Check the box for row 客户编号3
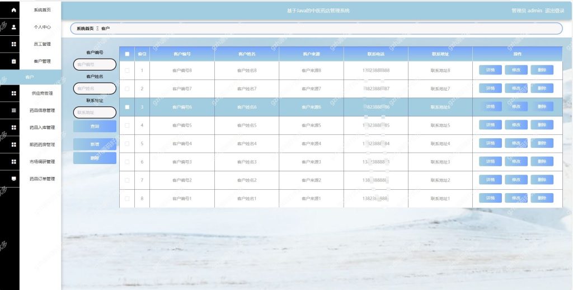The height and width of the screenshot is (290, 573). click(127, 162)
